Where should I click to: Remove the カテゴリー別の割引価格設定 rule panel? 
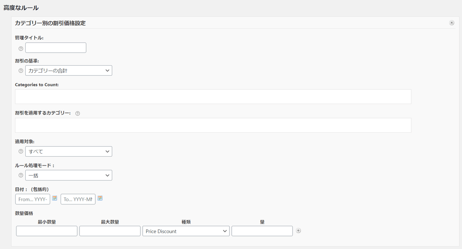pyautogui.click(x=452, y=23)
